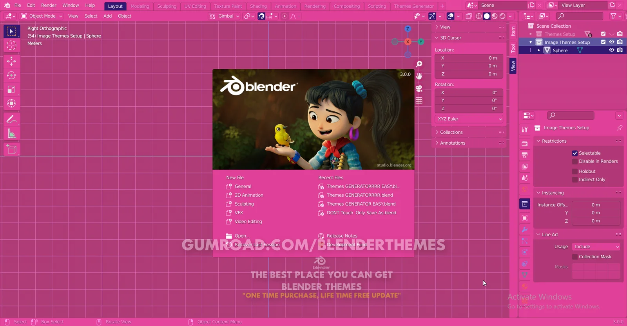
Task: Click the outliner search field
Action: click(x=579, y=16)
